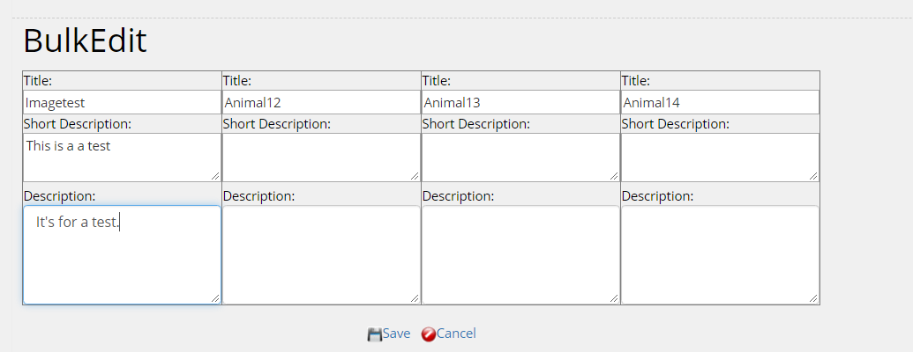The image size is (913, 352).
Task: Focus Animal14's empty description textarea
Action: coord(720,255)
